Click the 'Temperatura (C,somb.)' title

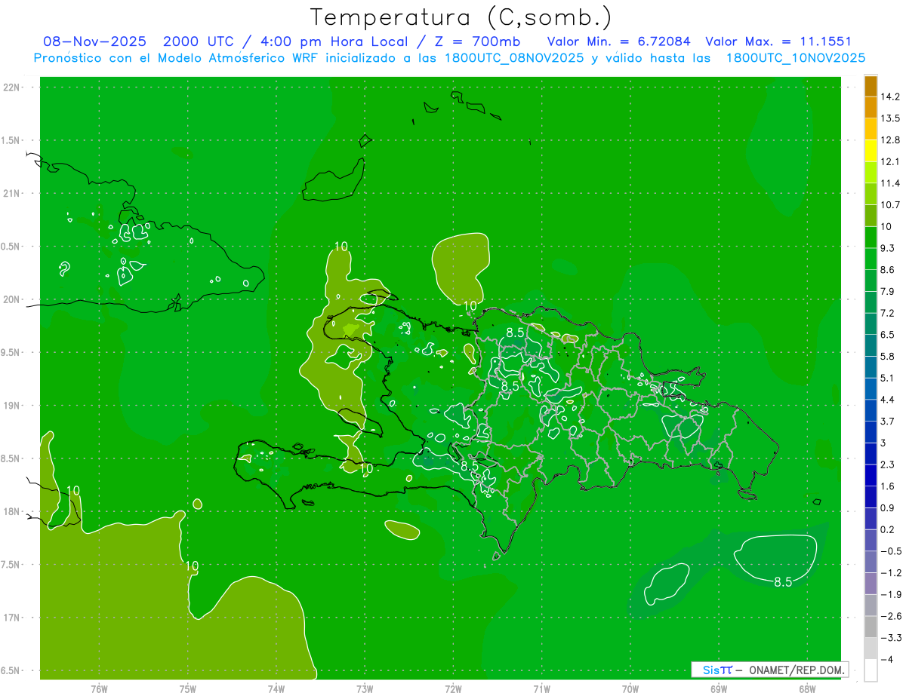pos(461,17)
